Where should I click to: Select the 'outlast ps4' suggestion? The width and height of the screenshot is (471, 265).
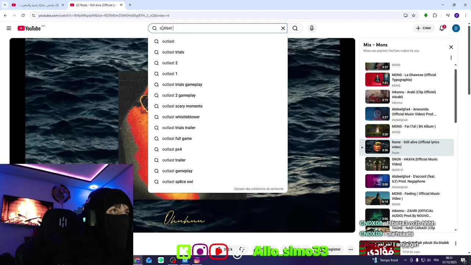217,149
